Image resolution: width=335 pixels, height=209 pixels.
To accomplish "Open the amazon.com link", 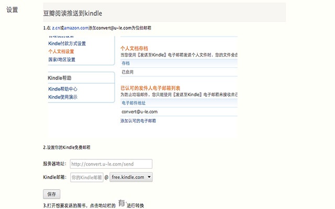I will tap(76, 28).
